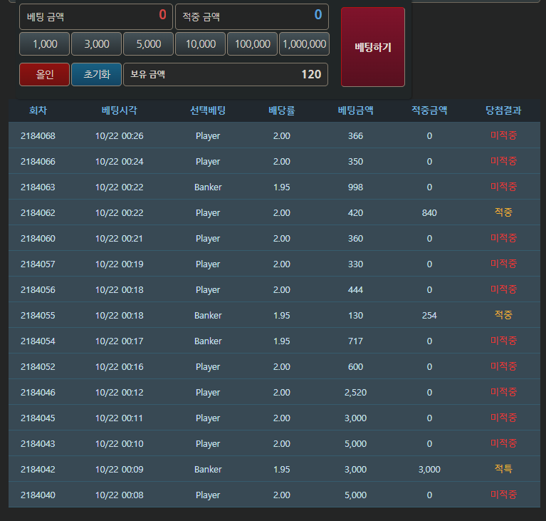
Task: Click bet amount 717
Action: pos(355,341)
